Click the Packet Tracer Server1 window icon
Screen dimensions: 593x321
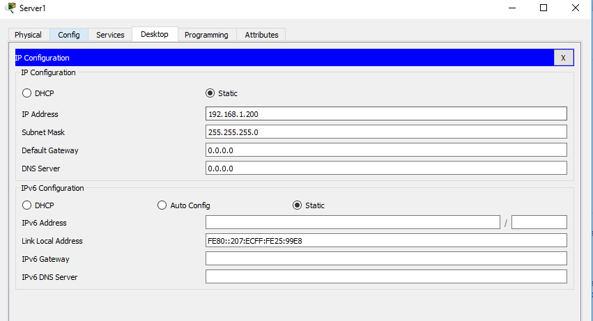(x=10, y=8)
